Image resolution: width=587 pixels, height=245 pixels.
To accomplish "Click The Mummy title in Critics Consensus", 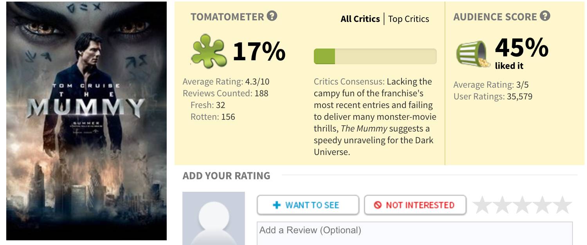I will coord(364,128).
